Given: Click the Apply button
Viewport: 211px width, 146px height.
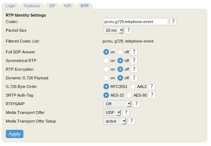Looking at the screenshot, I should 14,134.
